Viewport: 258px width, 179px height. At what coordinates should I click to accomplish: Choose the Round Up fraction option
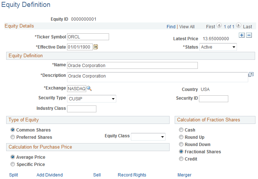click(x=181, y=137)
